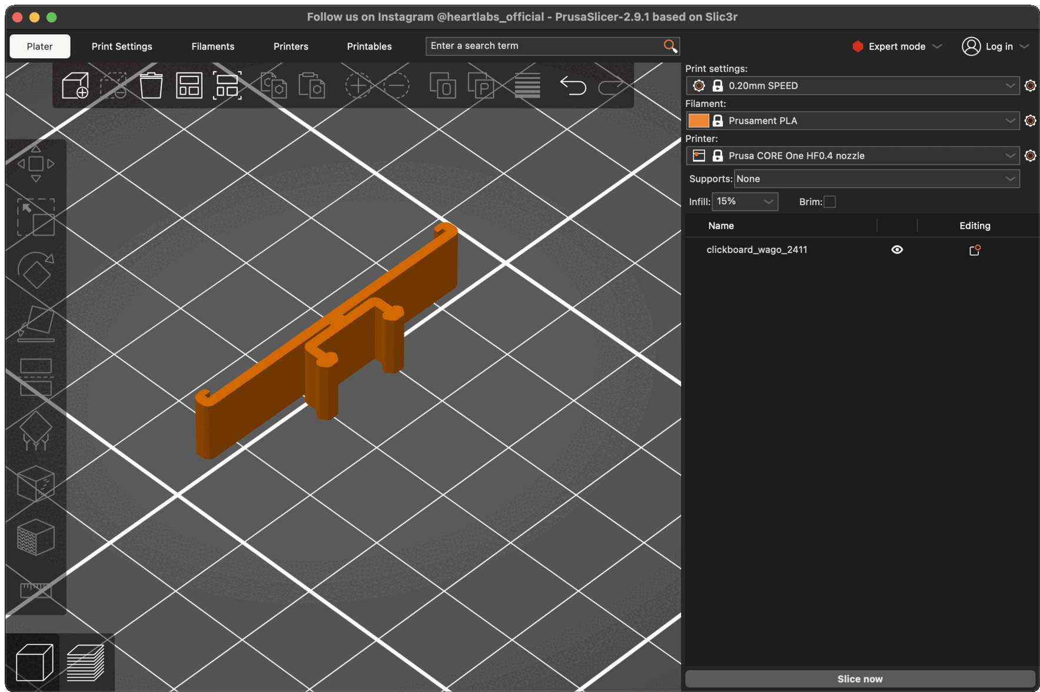Click the Add instance plus icon
The height and width of the screenshot is (692, 1040).
(x=358, y=86)
